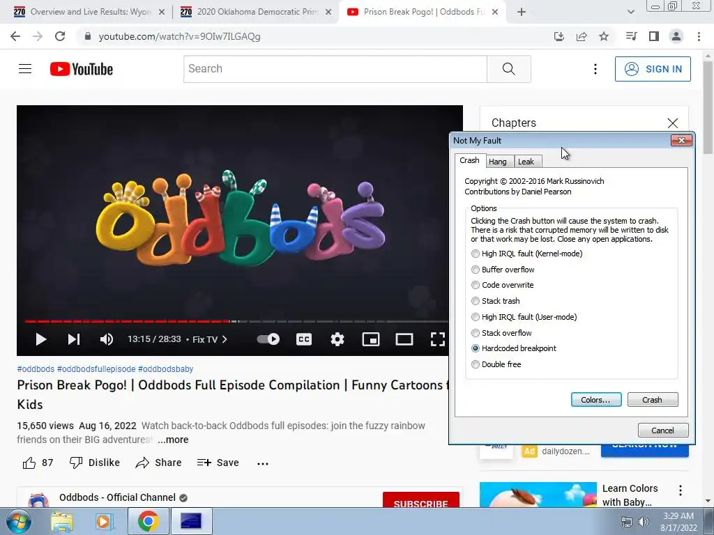Save the video to a playlist
Image resolution: width=714 pixels, height=535 pixels.
(x=218, y=463)
